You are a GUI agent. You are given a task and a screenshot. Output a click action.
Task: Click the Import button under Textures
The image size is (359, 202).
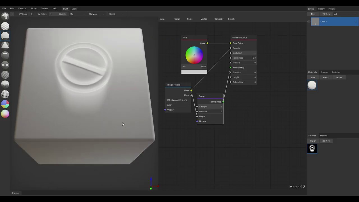313,141
